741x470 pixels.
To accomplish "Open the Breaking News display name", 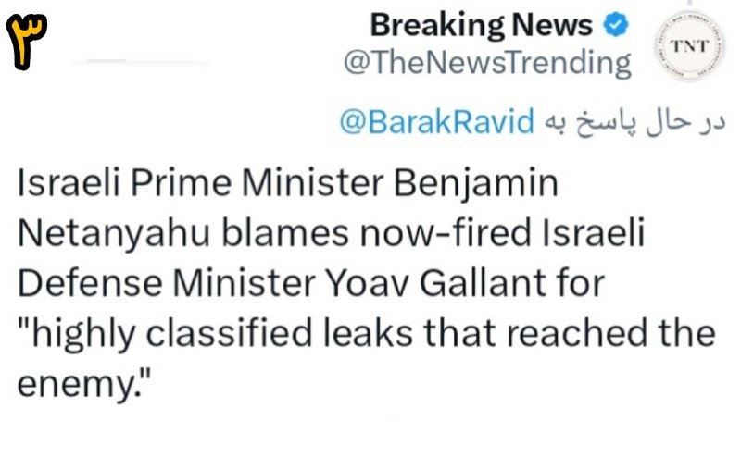I will (481, 25).
